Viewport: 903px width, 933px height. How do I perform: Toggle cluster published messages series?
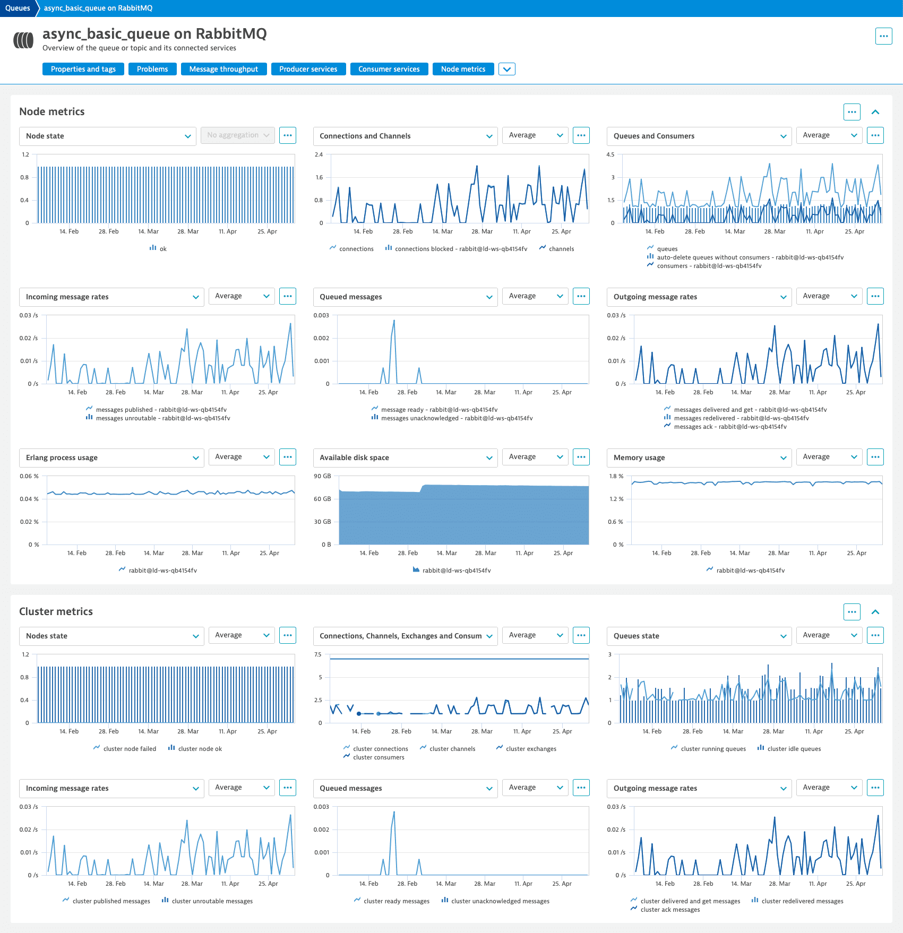pos(106,901)
